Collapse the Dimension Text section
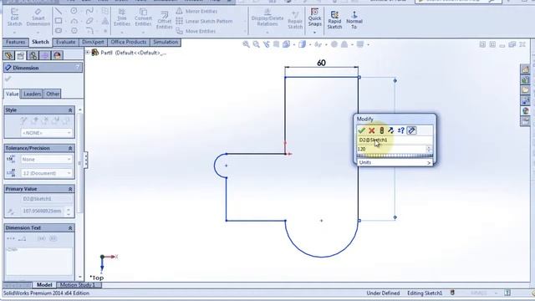The image size is (535, 301). pos(70,228)
